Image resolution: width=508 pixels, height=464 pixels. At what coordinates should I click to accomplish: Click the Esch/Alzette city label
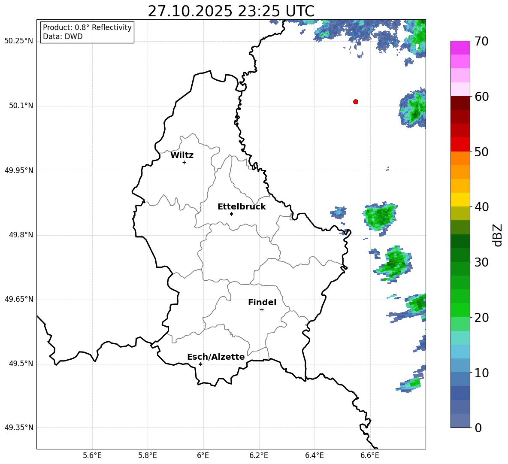coord(216,357)
